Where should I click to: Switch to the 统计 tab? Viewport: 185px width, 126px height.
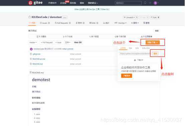106,23
